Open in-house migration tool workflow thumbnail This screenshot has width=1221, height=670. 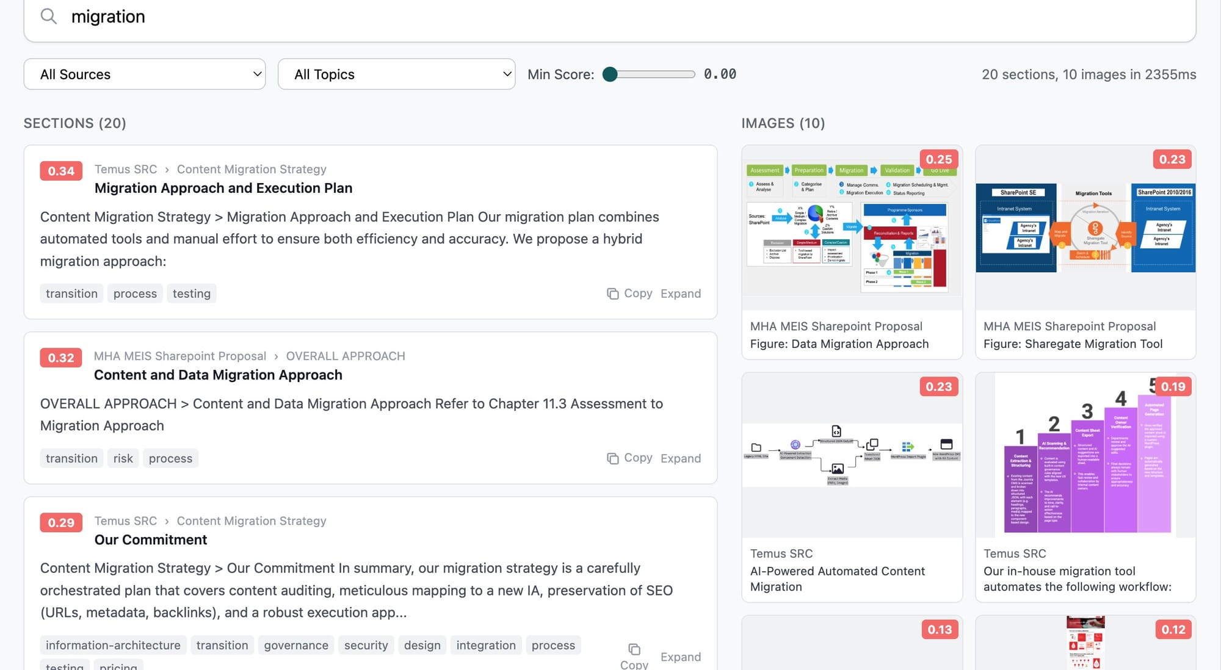point(1085,455)
